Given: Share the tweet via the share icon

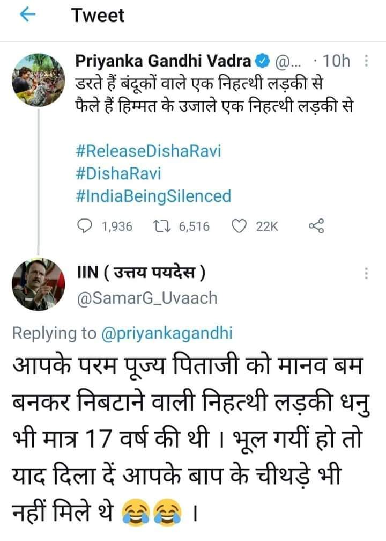Looking at the screenshot, I should coord(316,226).
